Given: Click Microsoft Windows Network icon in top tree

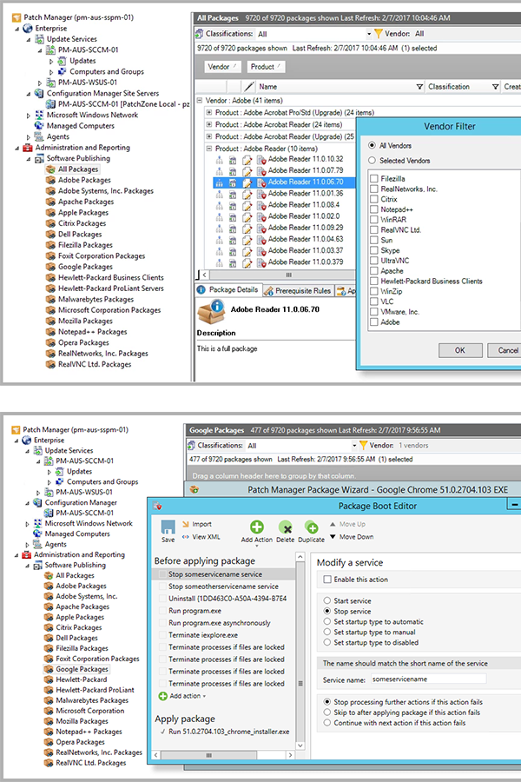Looking at the screenshot, I should coord(39,116).
